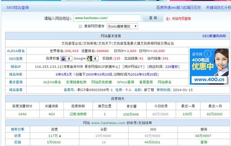Open the Whois查询 link

click(x=126, y=82)
